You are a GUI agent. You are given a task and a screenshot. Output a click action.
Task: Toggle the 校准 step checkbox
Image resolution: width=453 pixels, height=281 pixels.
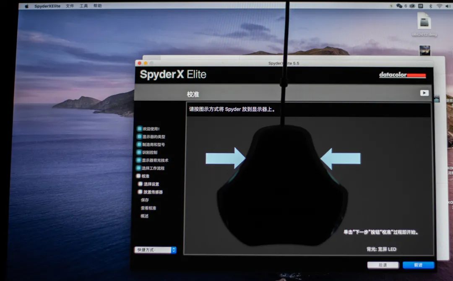click(x=138, y=176)
